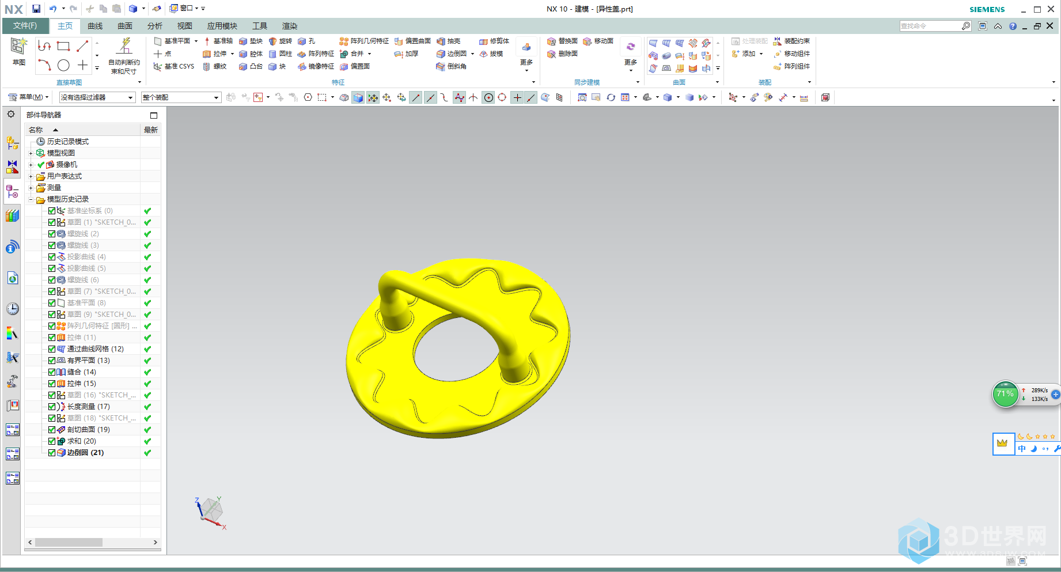Click the 螺纹 thread tool

pyautogui.click(x=215, y=66)
